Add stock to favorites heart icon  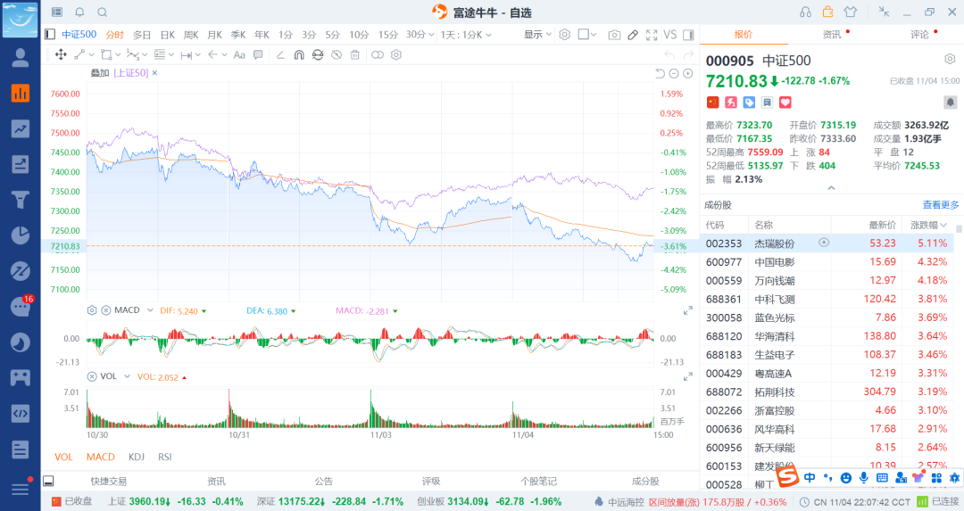pyautogui.click(x=785, y=103)
